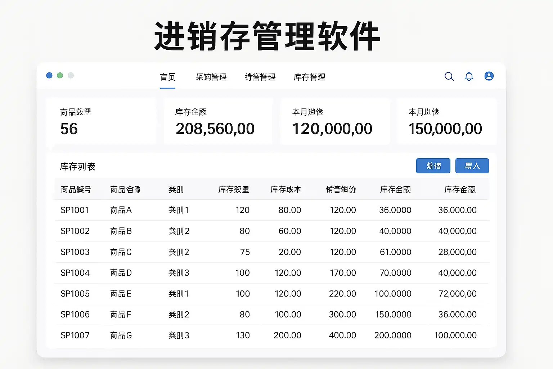Screen dimensions: 553x369
Task: Sort by the 库存成本 column header
Action: [286, 190]
